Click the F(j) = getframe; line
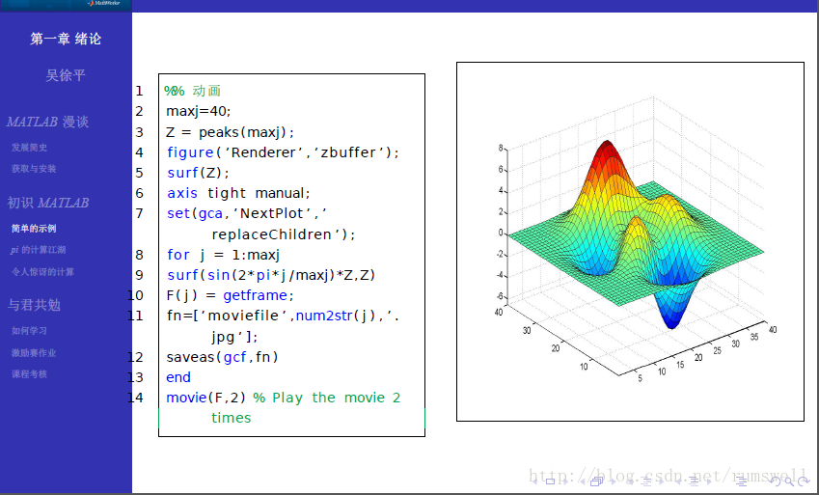 231,296
